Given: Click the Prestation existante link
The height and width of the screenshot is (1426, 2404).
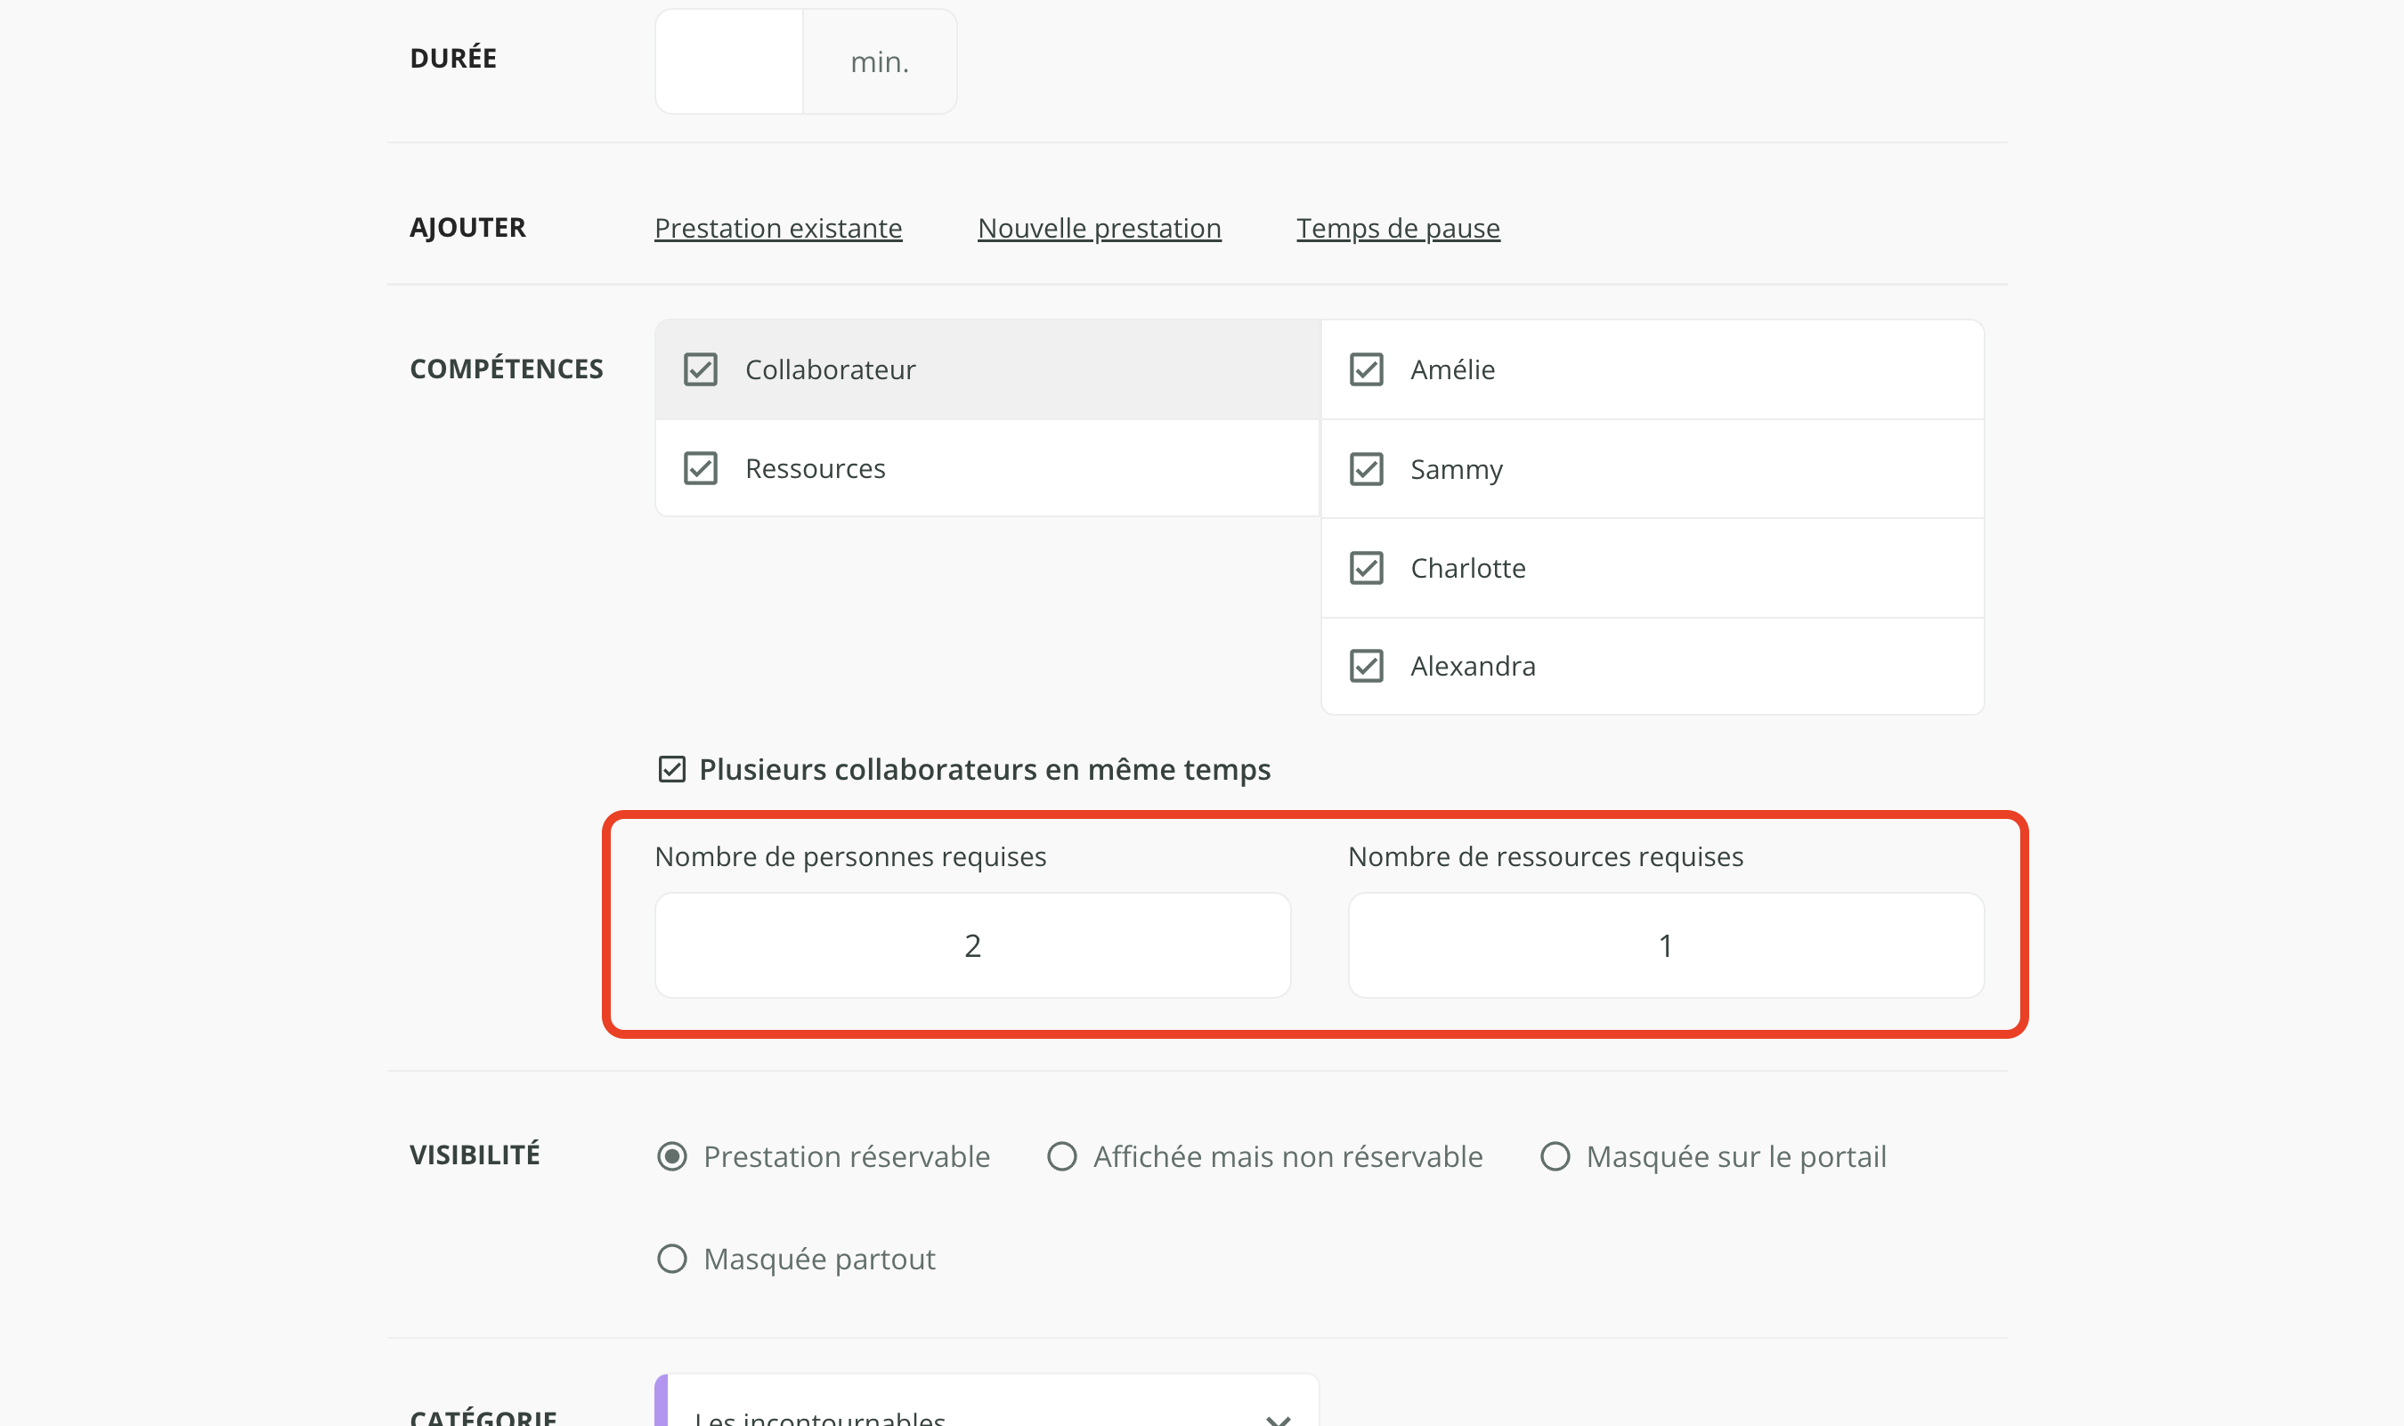Looking at the screenshot, I should (x=777, y=229).
